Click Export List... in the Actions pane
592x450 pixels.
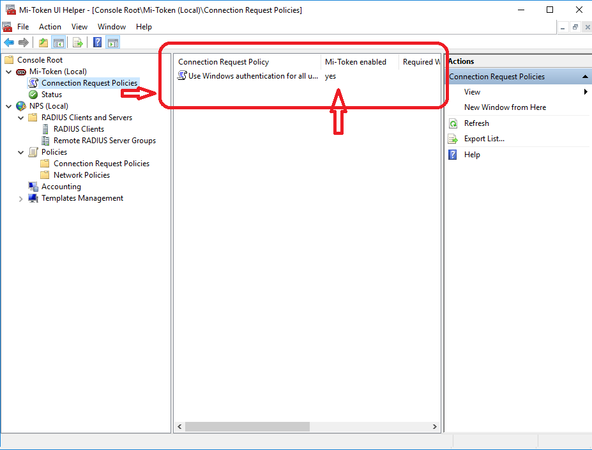coord(485,139)
